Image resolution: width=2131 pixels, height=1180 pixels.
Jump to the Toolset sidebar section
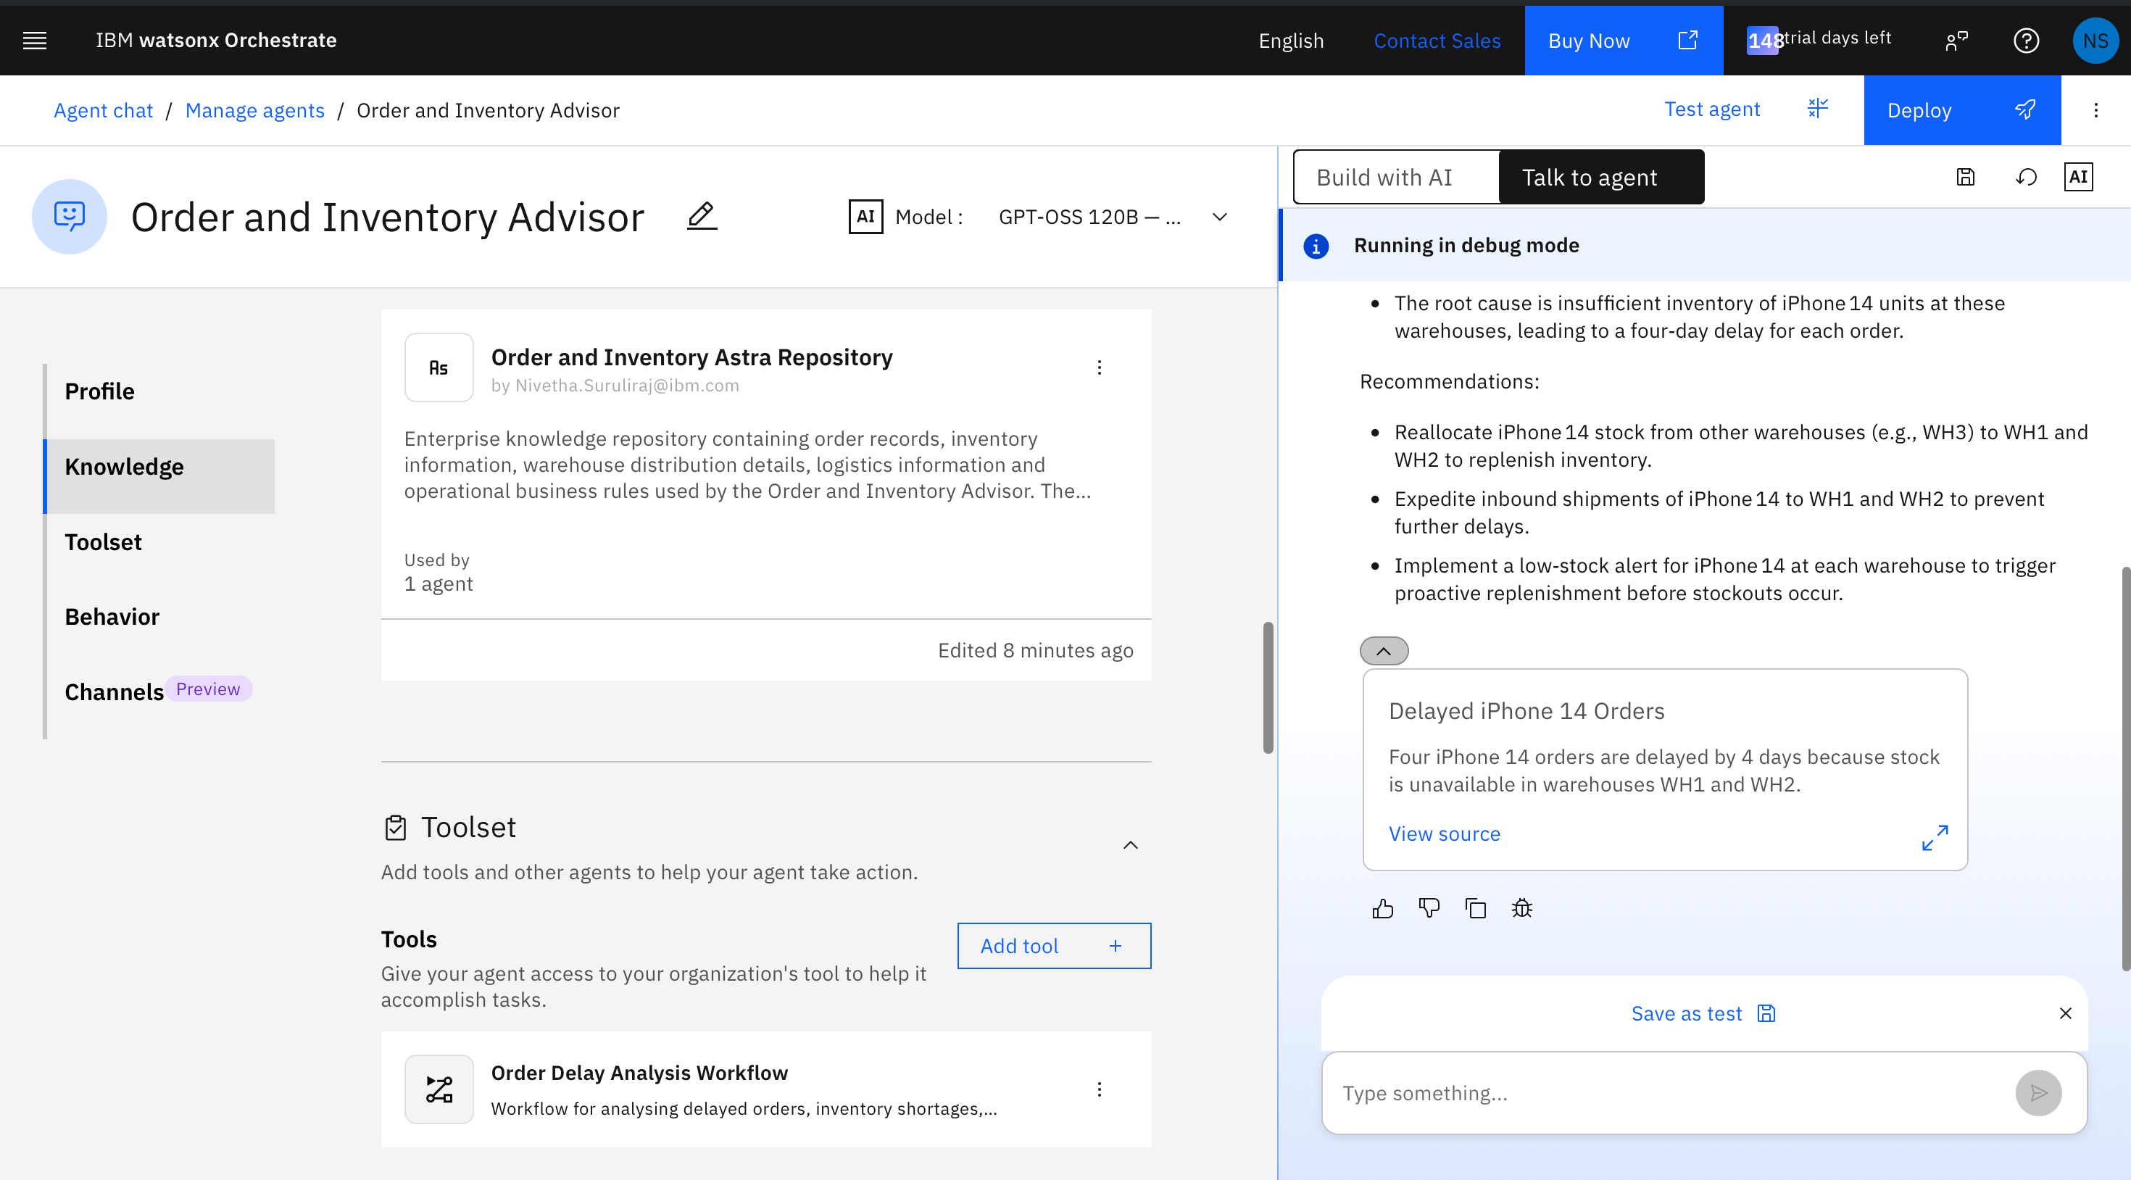(x=160, y=543)
